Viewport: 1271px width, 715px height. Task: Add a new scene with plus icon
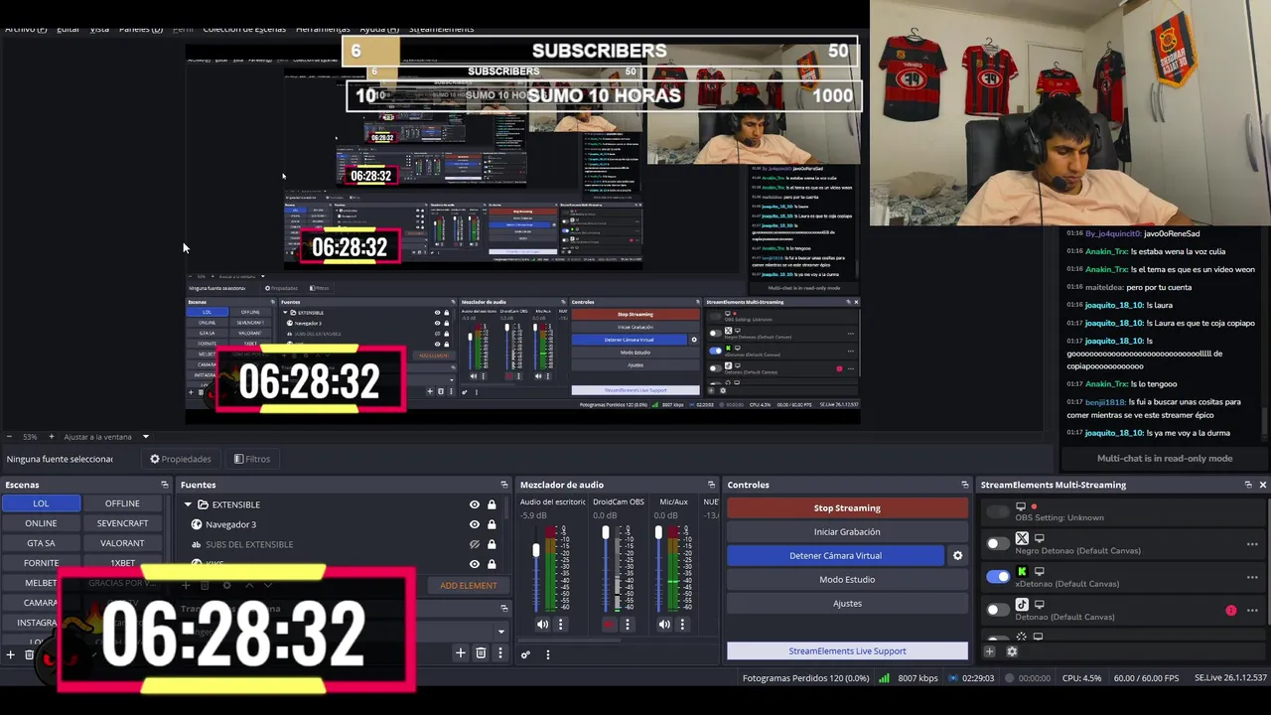(11, 654)
